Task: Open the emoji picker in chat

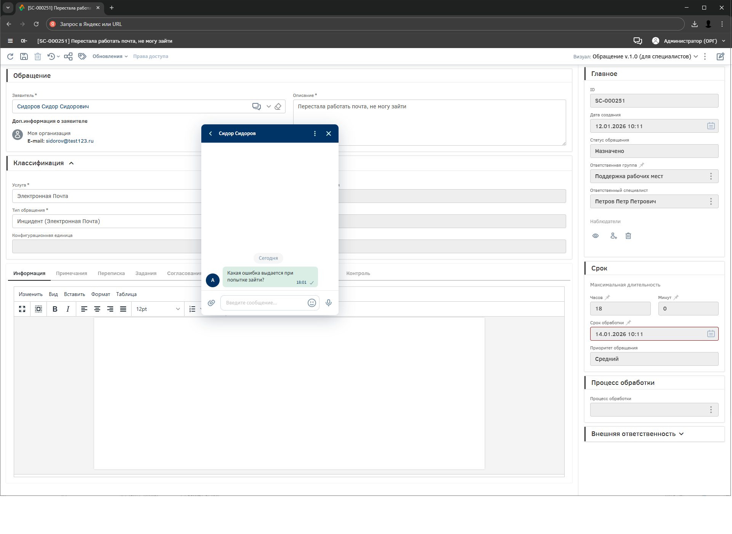Action: 311,303
